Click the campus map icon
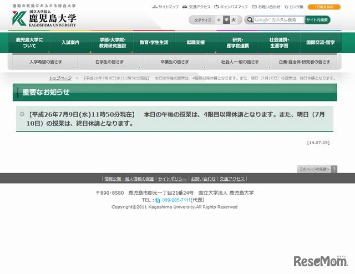 (x=216, y=7)
